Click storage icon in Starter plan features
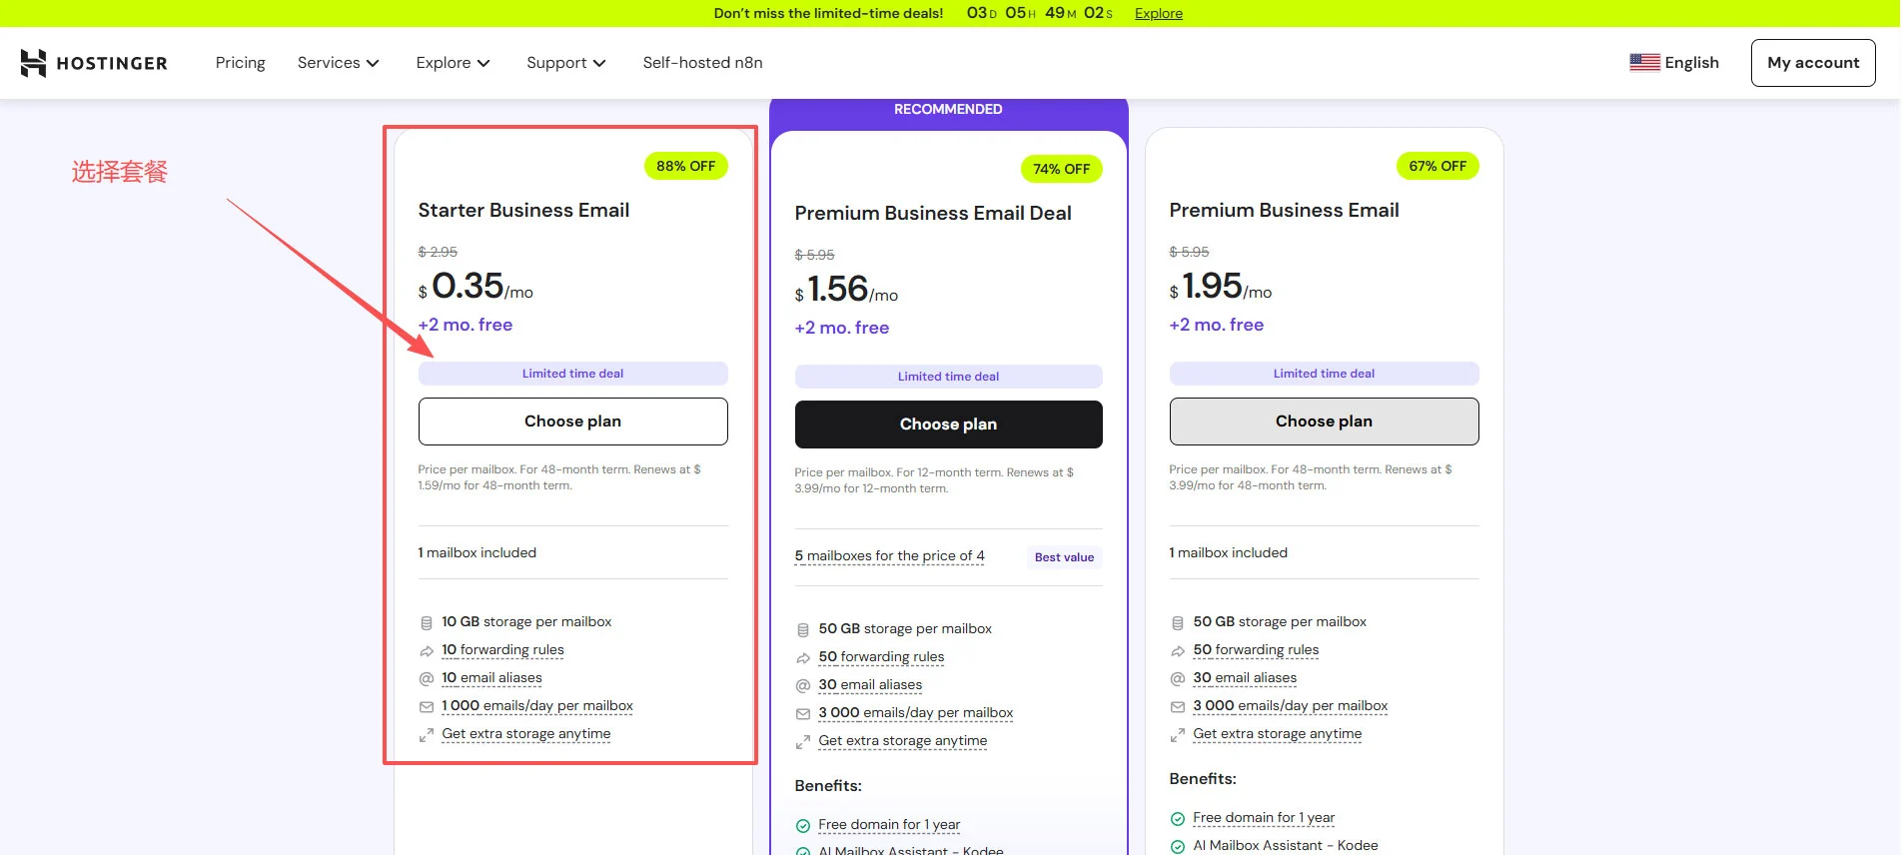This screenshot has width=1902, height=855. pyautogui.click(x=427, y=622)
